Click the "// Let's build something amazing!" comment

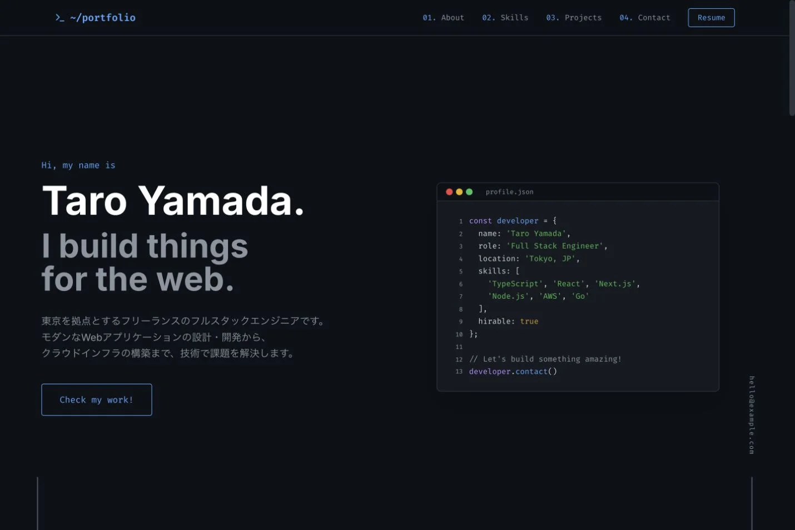[x=545, y=359]
